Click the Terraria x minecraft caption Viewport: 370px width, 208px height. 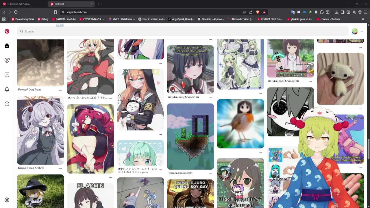180,173
